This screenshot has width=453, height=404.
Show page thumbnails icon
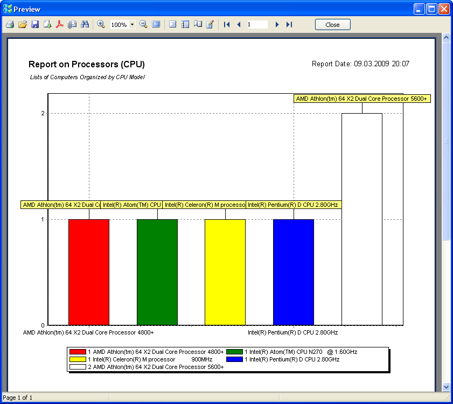(x=185, y=25)
